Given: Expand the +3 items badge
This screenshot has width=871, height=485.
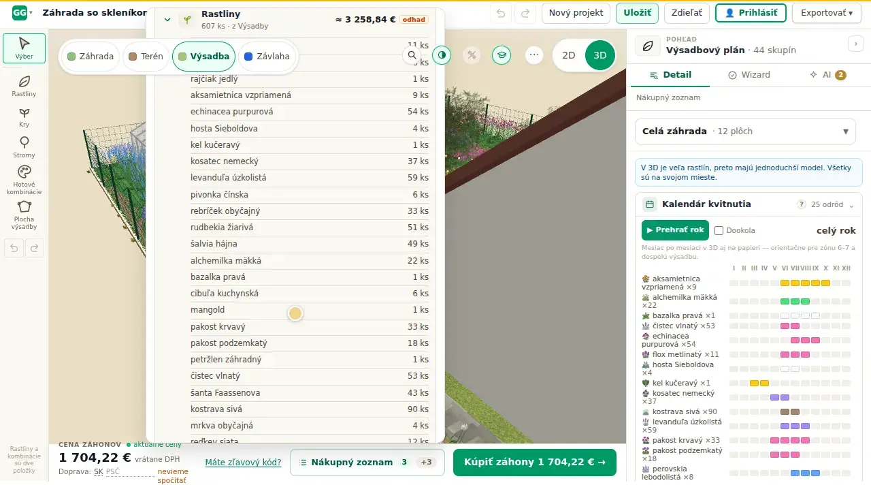Looking at the screenshot, I should tap(426, 463).
